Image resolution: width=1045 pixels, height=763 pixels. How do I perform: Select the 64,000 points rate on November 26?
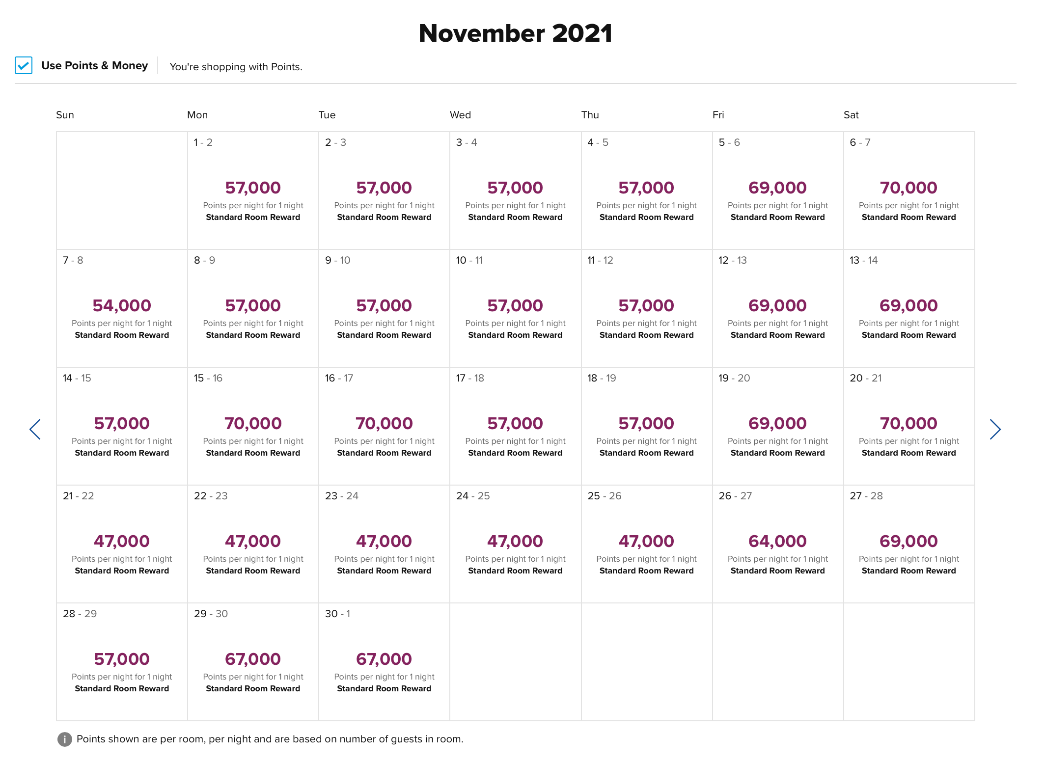[777, 541]
